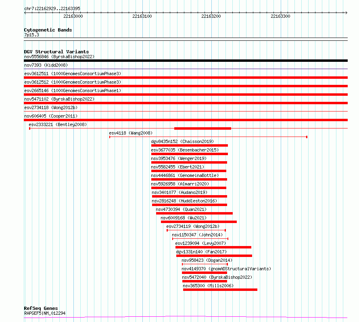Open variant nsv958423 (Dogan2014)

click(207, 260)
